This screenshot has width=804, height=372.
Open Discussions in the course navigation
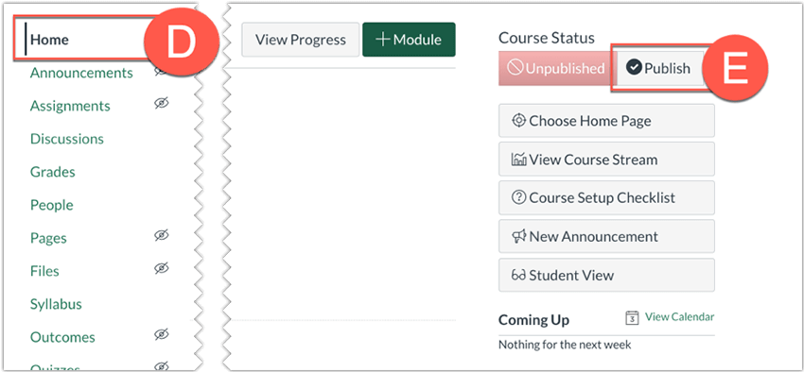(66, 139)
